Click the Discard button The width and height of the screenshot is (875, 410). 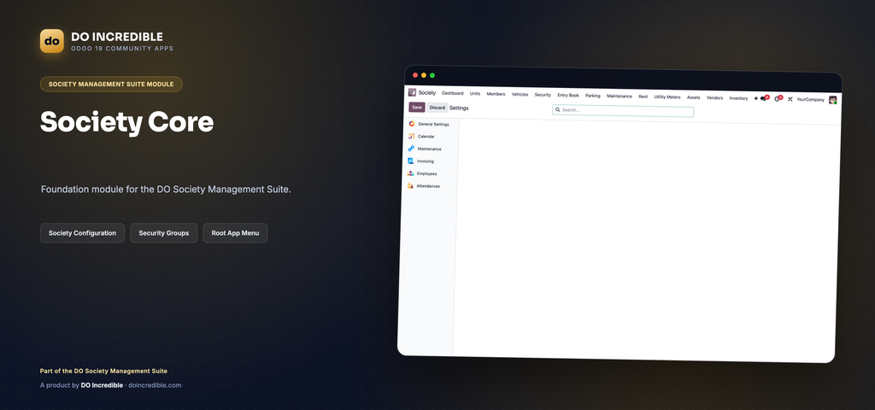pos(437,108)
